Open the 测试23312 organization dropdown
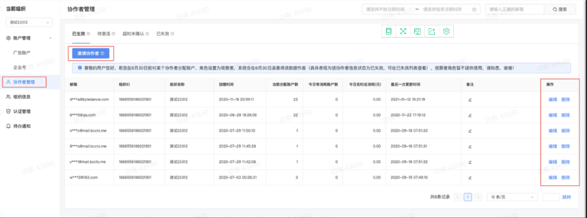 [29, 22]
